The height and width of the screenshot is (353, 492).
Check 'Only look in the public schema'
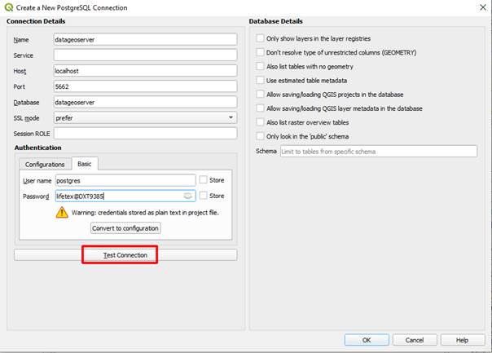coord(260,135)
